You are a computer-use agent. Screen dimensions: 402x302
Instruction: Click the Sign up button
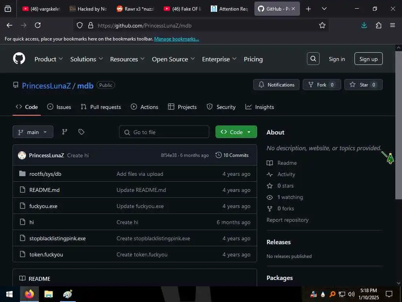pyautogui.click(x=368, y=59)
